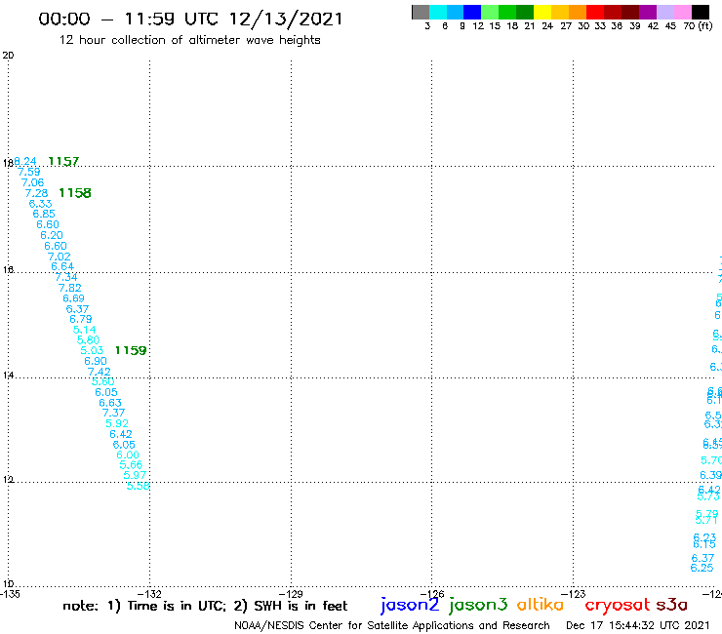Click the 6.20 wave height value
This screenshot has width=722, height=634.
tap(52, 235)
